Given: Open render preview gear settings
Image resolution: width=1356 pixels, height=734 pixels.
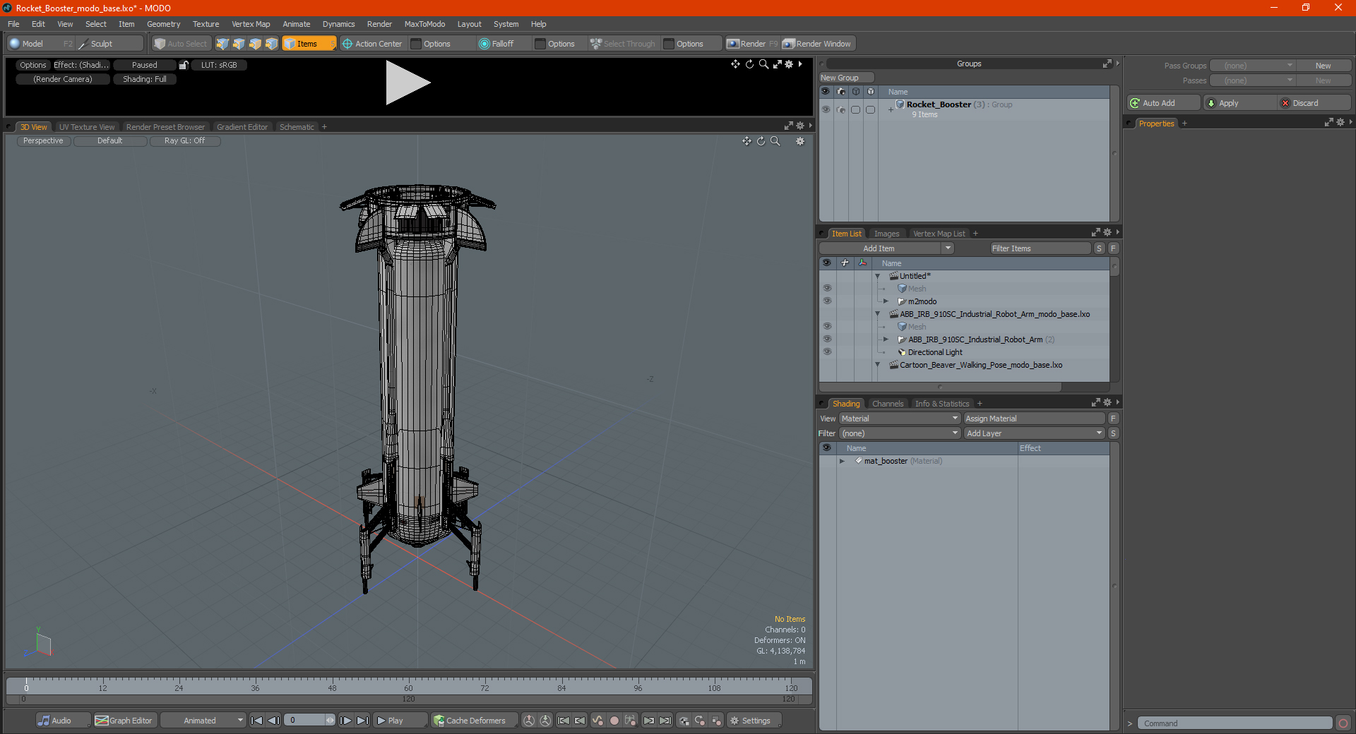Looking at the screenshot, I should [789, 64].
